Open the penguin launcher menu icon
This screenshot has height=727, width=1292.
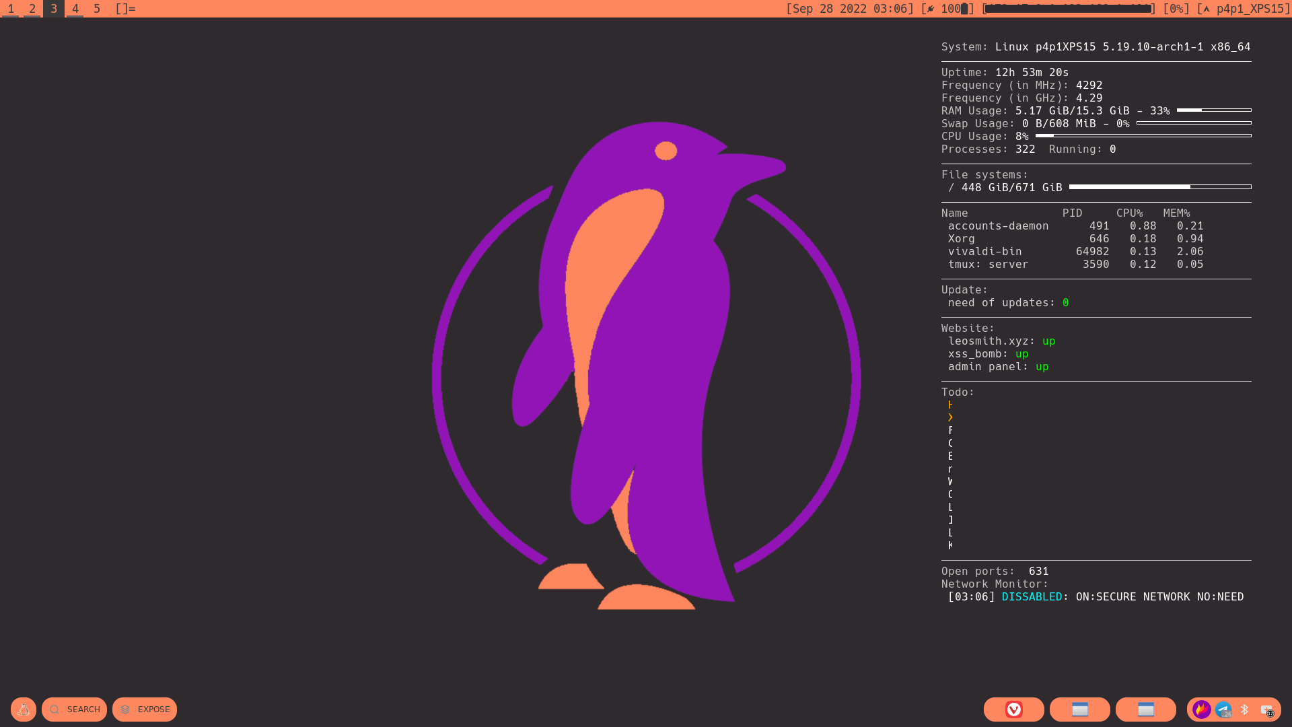tap(24, 709)
